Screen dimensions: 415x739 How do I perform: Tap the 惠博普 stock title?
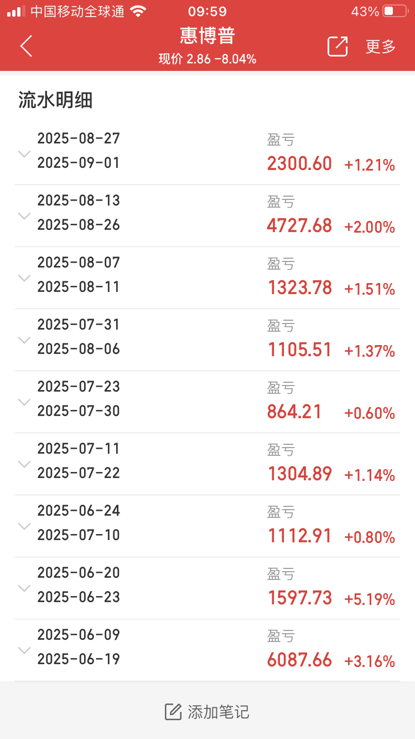207,35
